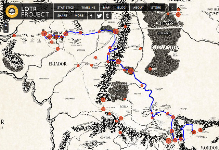Share via the Tumblr t icon
The width and height of the screenshot is (219, 150).
pos(107,15)
